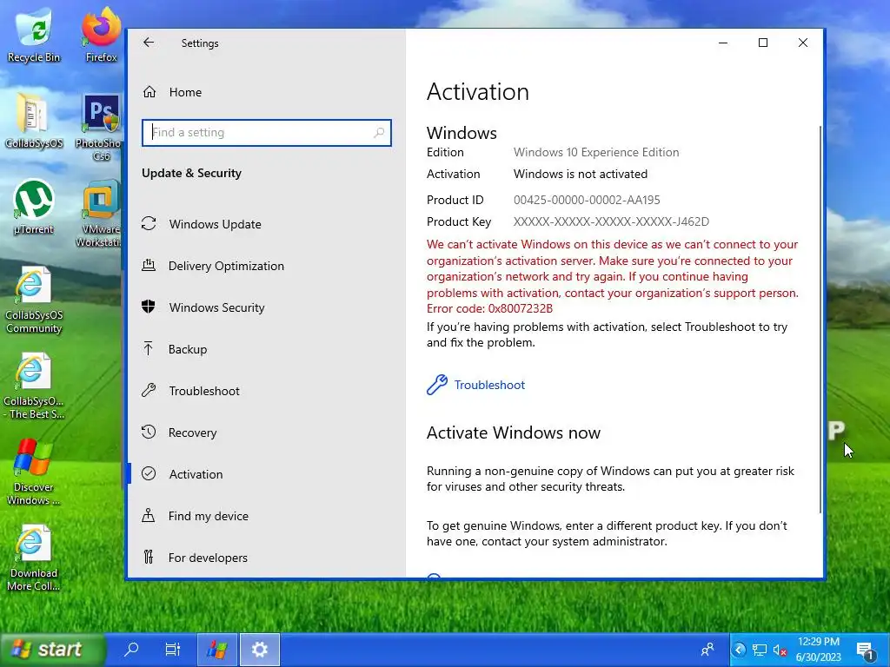890x667 pixels.
Task: Click the Update & Security heading
Action: click(x=192, y=174)
